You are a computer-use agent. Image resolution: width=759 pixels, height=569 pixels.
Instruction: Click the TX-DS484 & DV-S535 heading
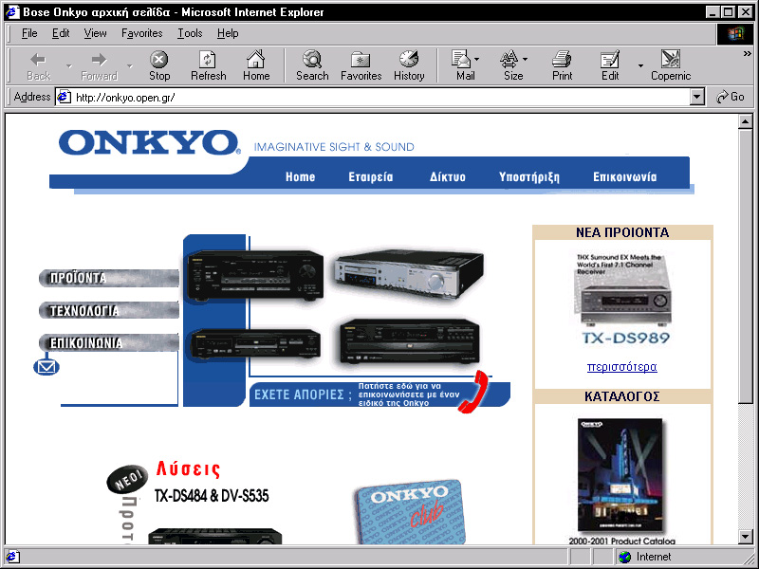pos(212,496)
